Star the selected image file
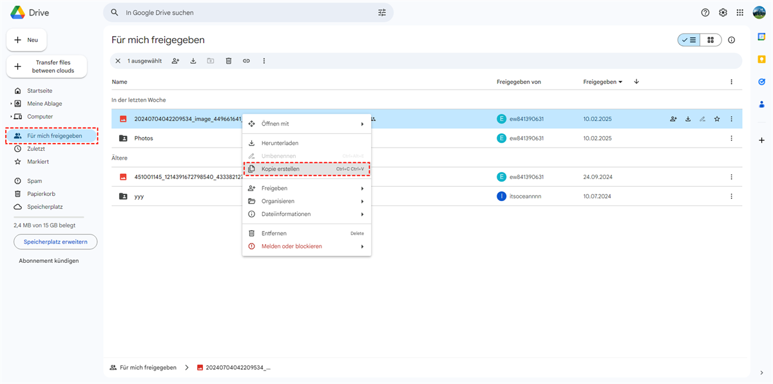Image resolution: width=773 pixels, height=384 pixels. 717,119
